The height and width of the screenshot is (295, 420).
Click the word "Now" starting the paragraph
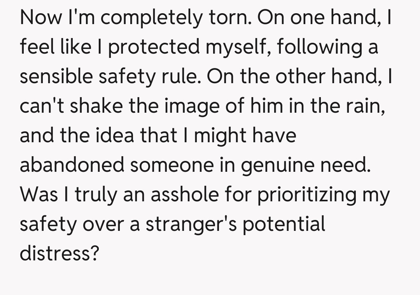[38, 17]
